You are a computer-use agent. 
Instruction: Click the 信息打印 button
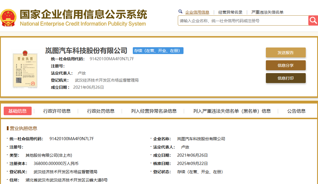click(x=286, y=78)
